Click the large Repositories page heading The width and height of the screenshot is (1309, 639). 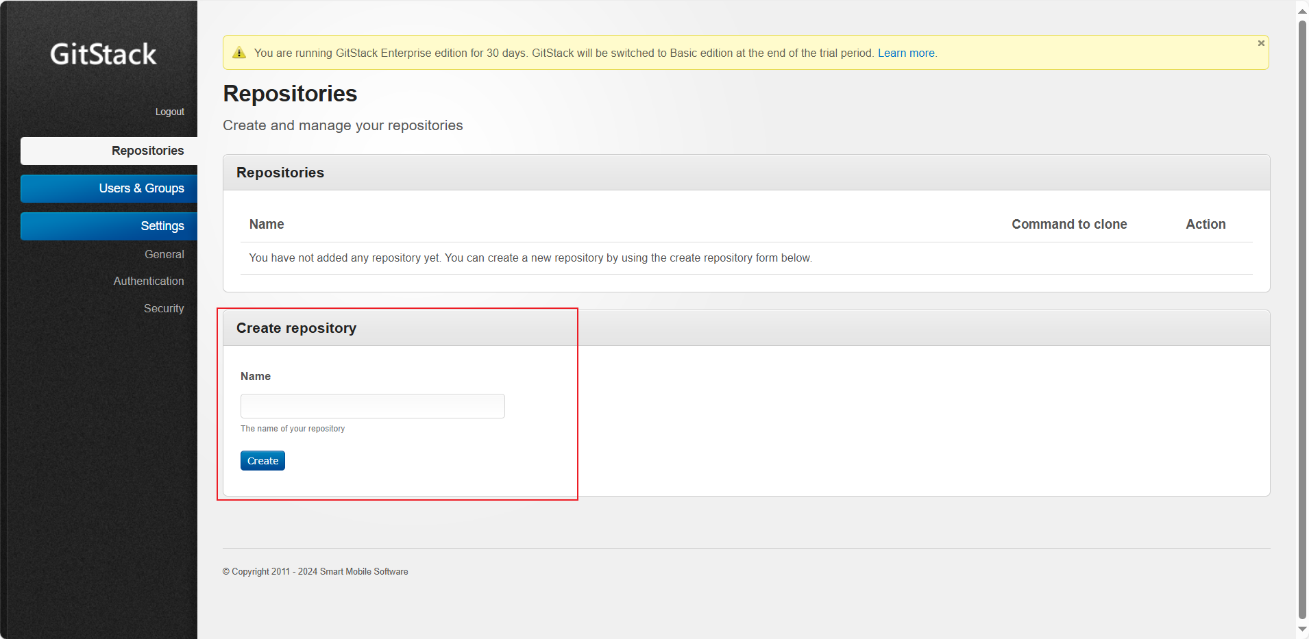pos(290,94)
